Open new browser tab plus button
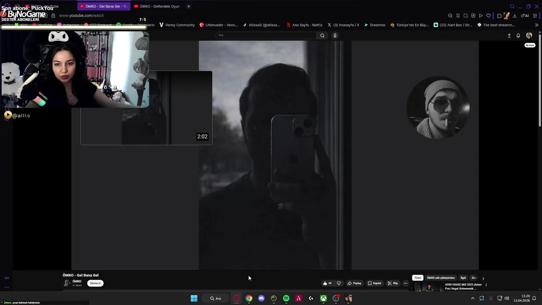 [x=188, y=6]
